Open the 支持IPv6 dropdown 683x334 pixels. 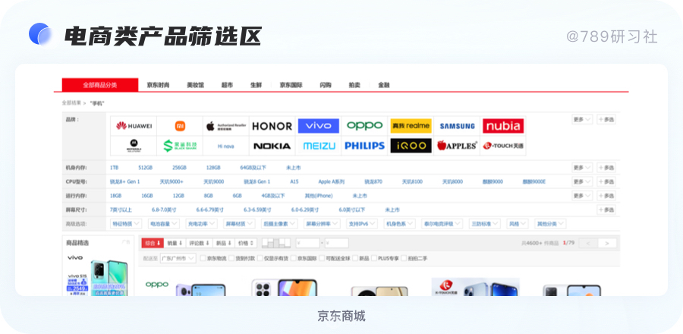361,224
